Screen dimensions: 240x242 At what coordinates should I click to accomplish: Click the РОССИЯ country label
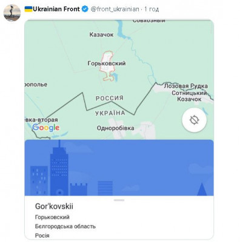[x=109, y=98]
